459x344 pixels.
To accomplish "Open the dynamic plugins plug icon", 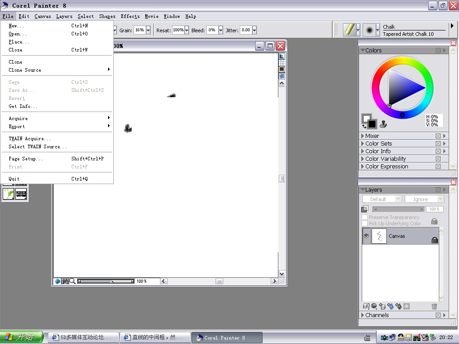I will coord(374,306).
